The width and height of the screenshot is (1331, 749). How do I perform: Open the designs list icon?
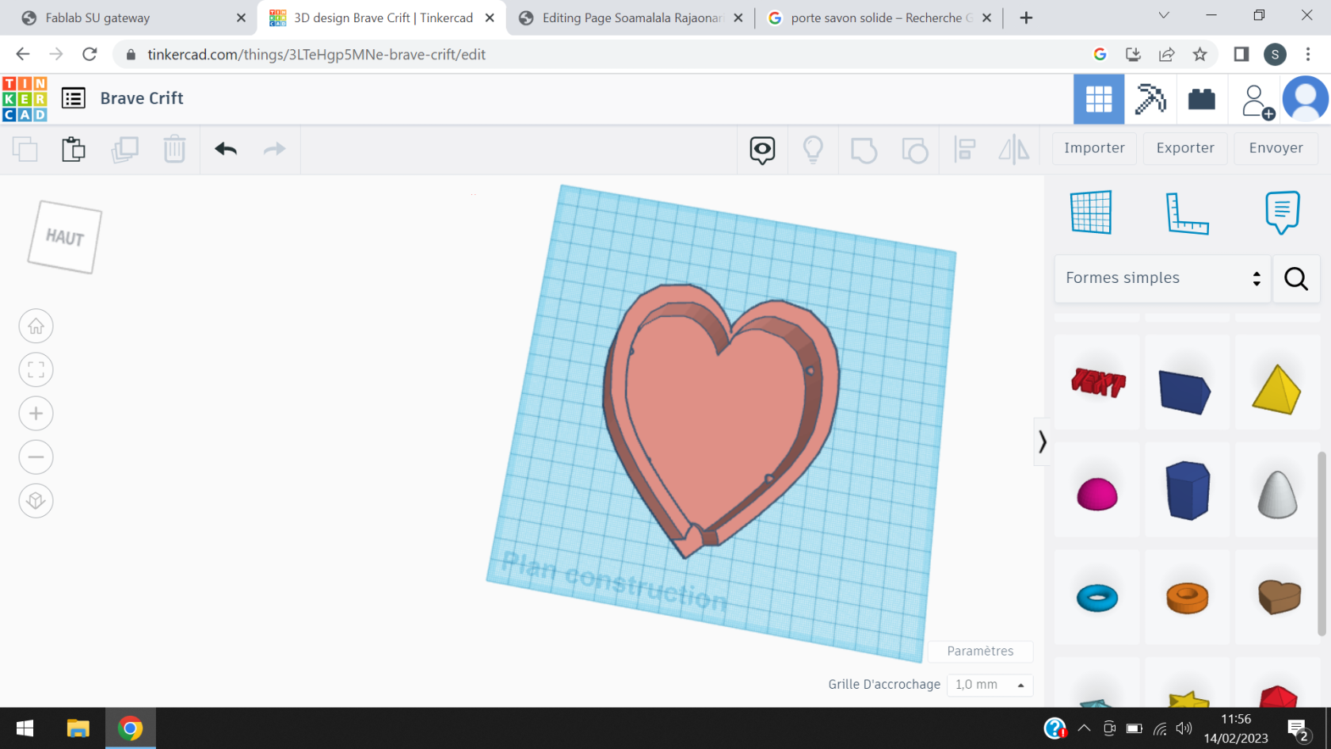coord(74,98)
